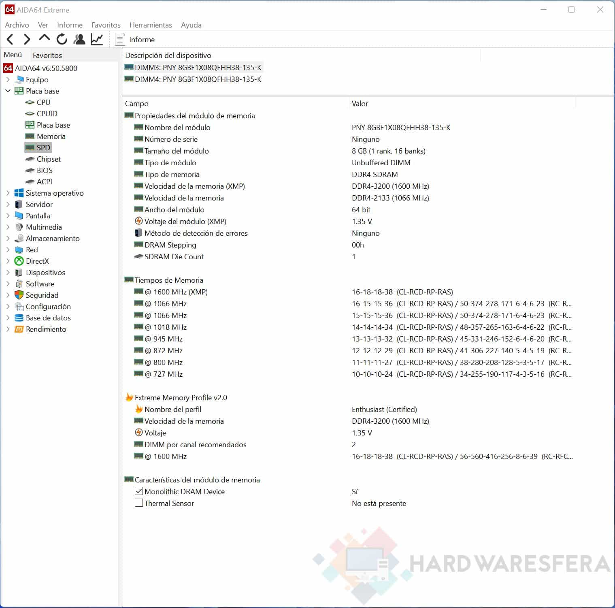This screenshot has width=615, height=608.
Task: Click the back navigation arrow
Action: click(11, 39)
